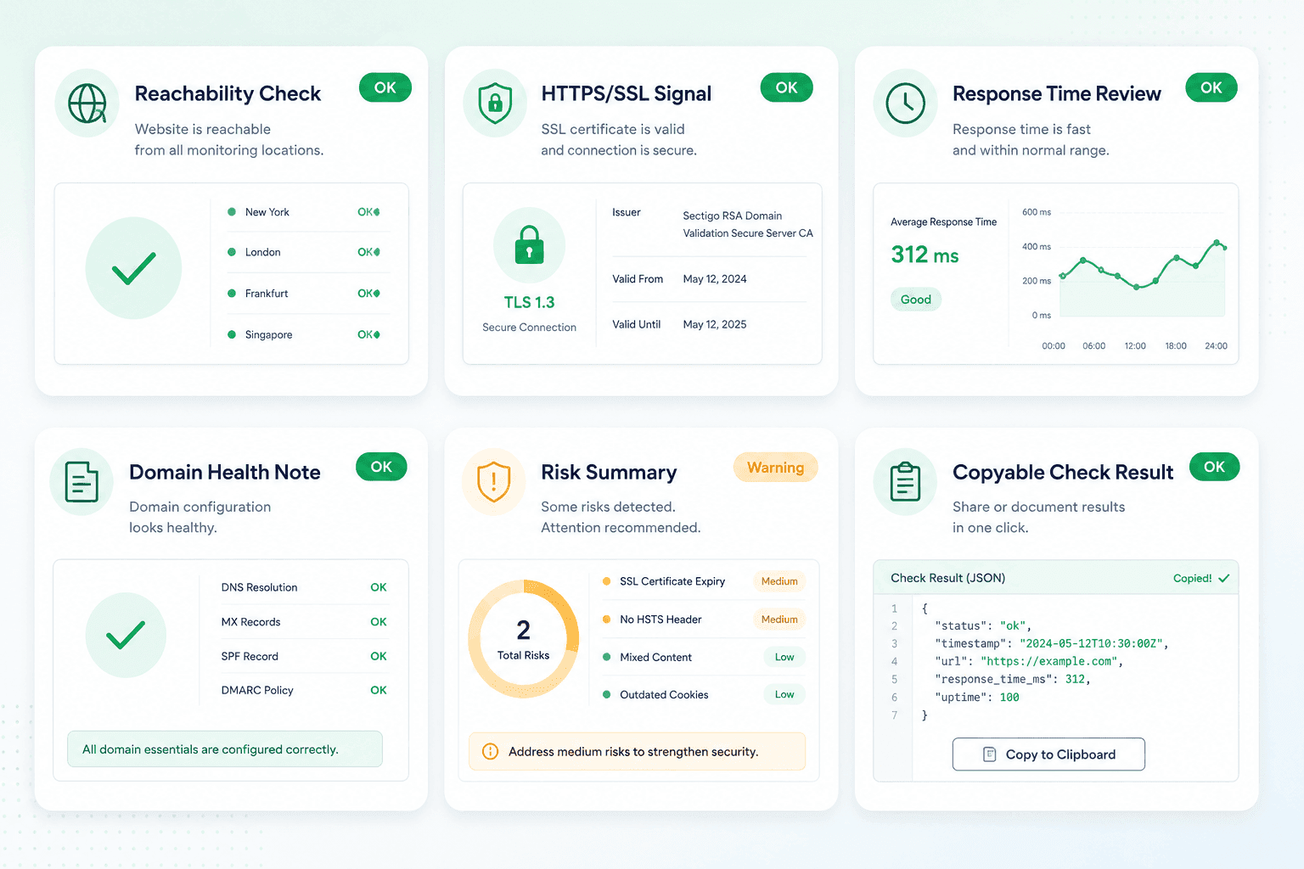The width and height of the screenshot is (1304, 869).
Task: Click the clipboard icon on Copyable Check Result
Action: click(x=905, y=482)
